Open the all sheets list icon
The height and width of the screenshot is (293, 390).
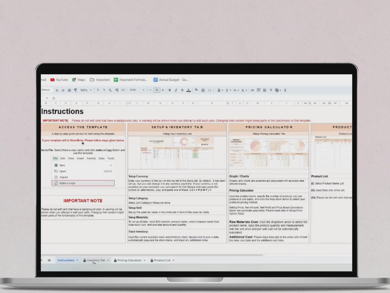(49, 260)
